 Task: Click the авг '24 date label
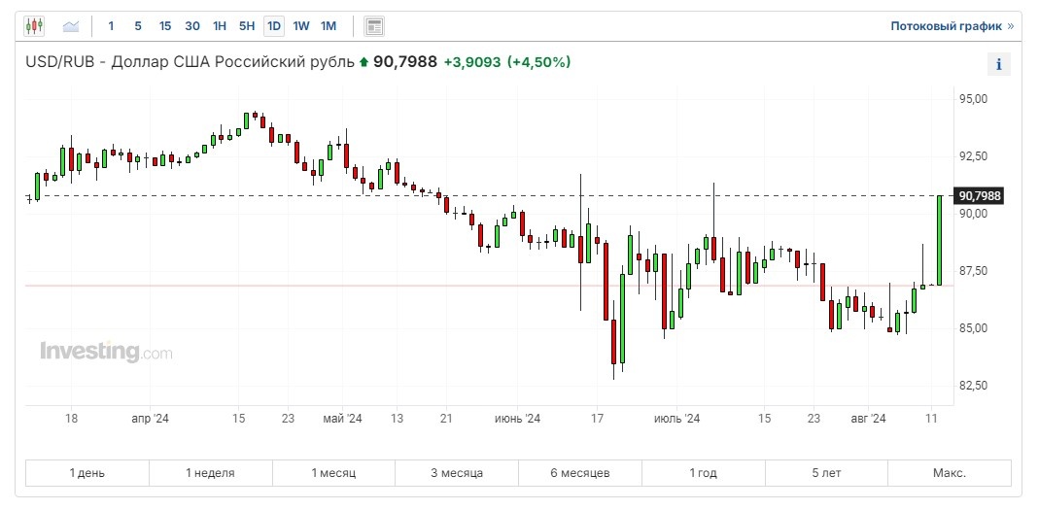(869, 419)
